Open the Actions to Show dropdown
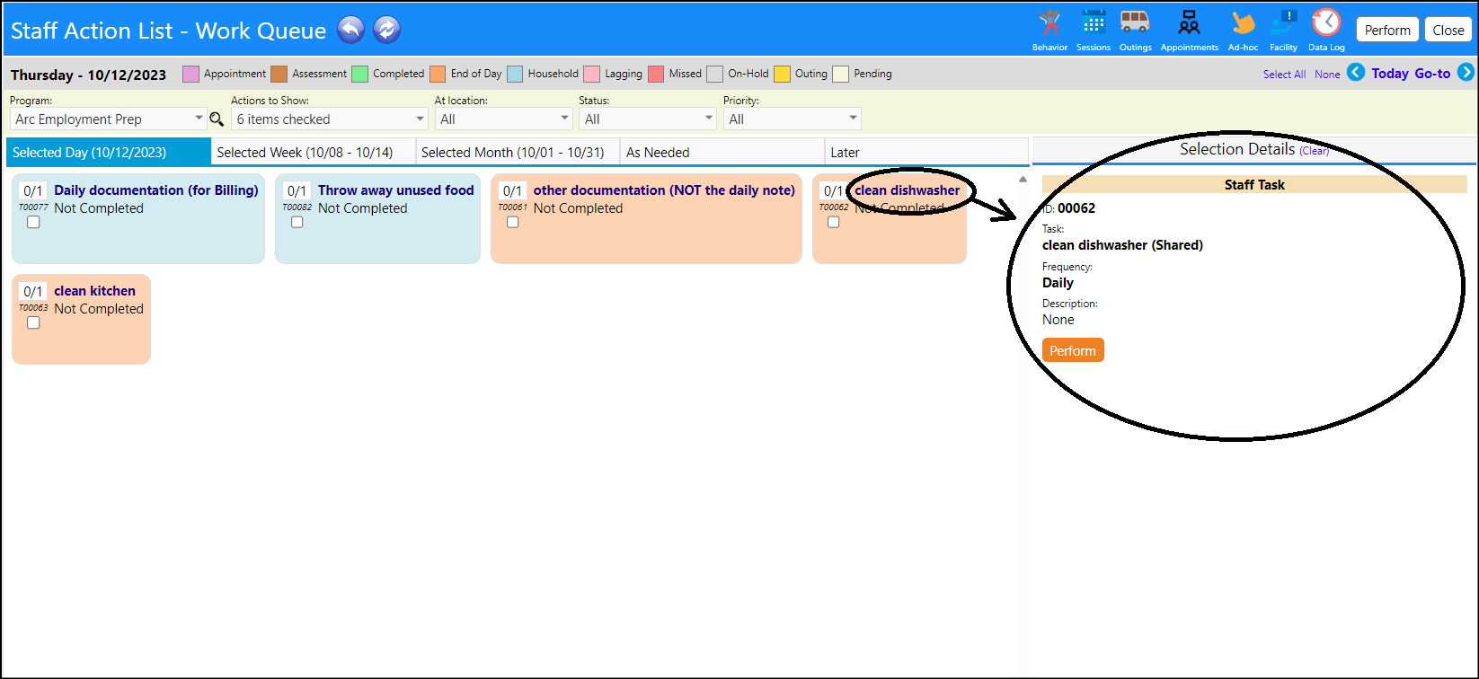The height and width of the screenshot is (679, 1479). (x=330, y=119)
